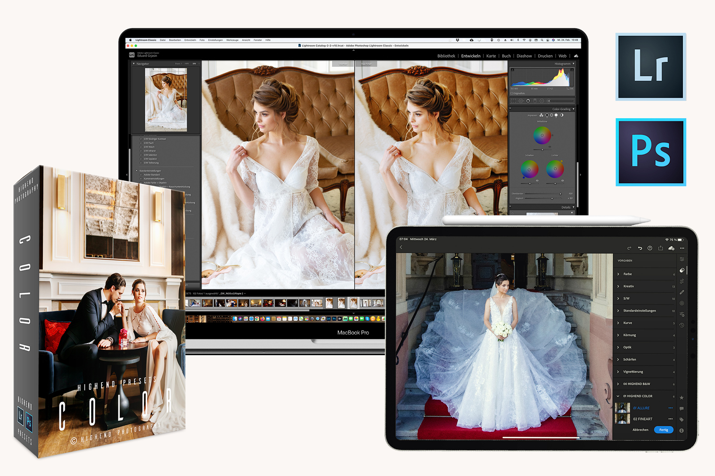The height and width of the screenshot is (476, 715).
Task: Switch to the Bibliothek module
Action: (446, 56)
